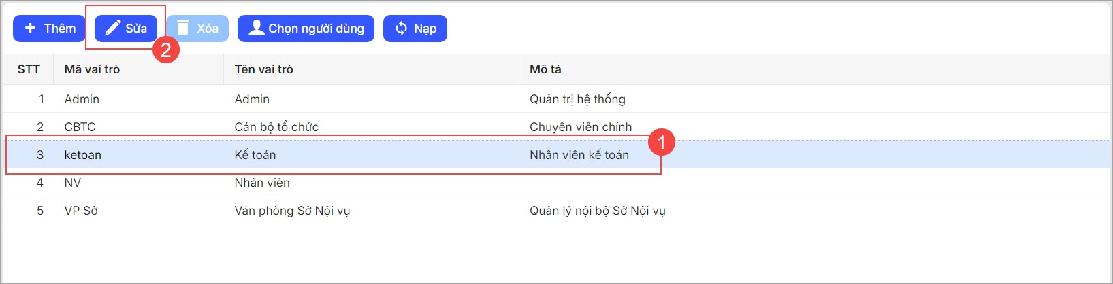Image resolution: width=1113 pixels, height=284 pixels.
Task: Click the pencil icon on Sửa button
Action: [x=113, y=28]
